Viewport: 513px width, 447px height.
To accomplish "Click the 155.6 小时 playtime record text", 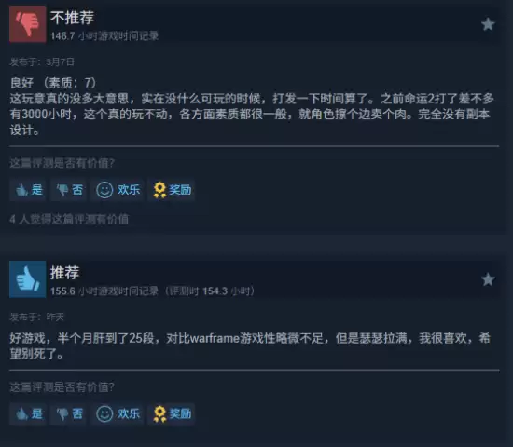I will tap(152, 291).
